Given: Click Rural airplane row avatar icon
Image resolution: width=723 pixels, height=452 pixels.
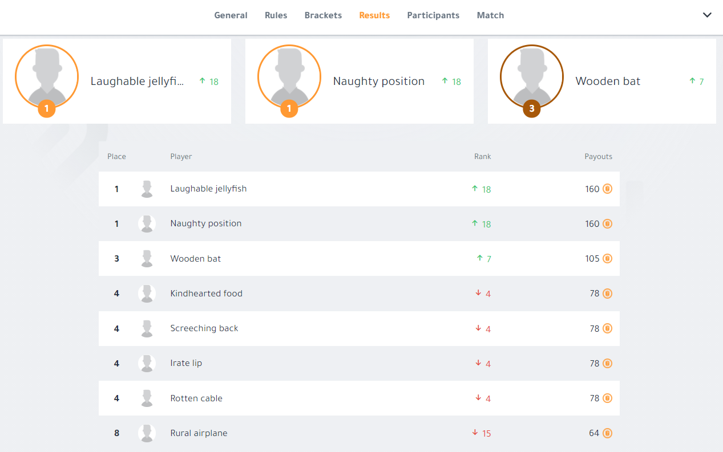Looking at the screenshot, I should 147,433.
